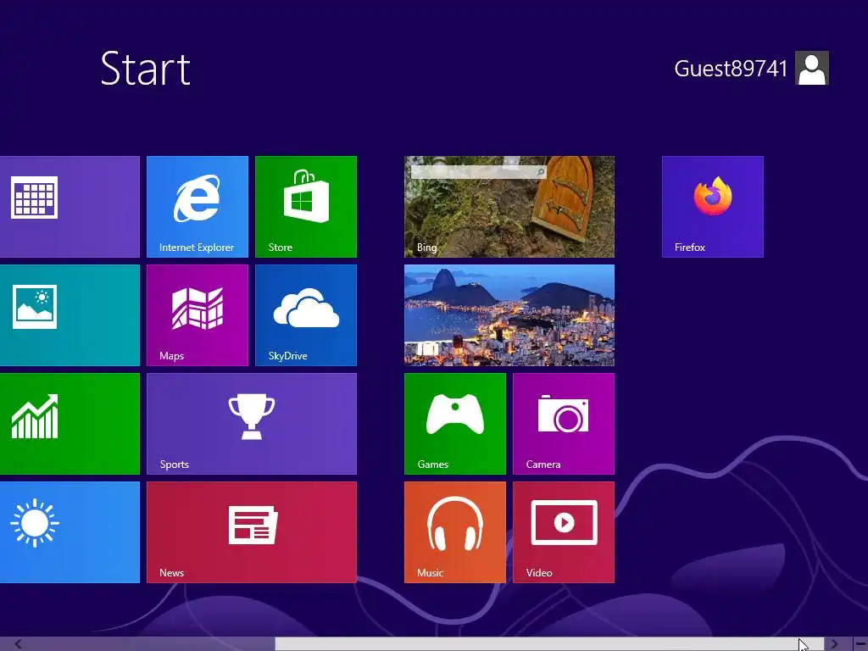Click the Guest89741 user name

click(x=731, y=69)
